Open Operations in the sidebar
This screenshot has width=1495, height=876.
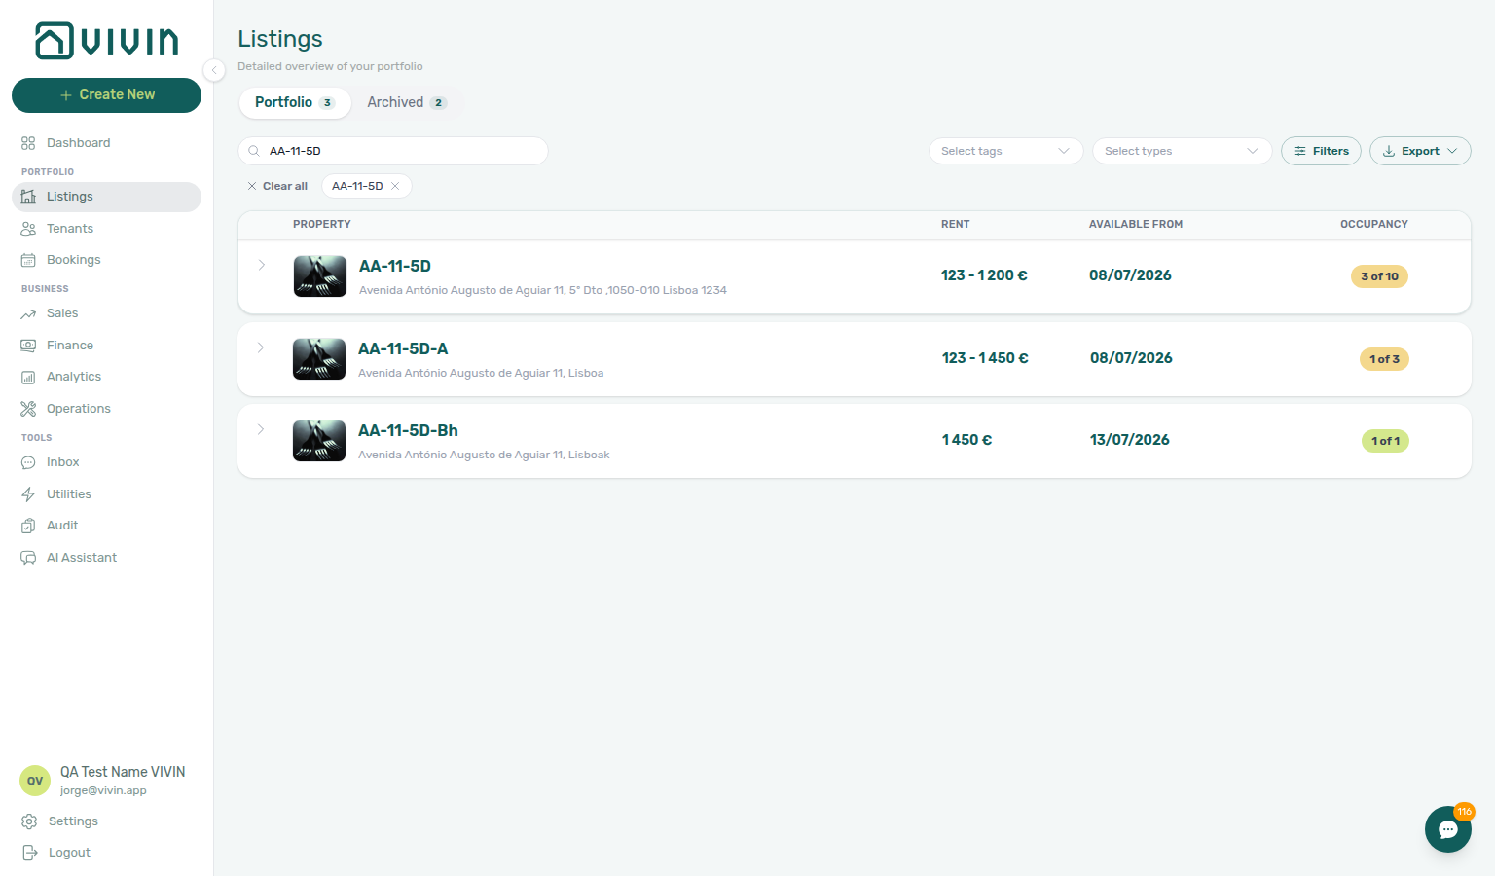106,409
